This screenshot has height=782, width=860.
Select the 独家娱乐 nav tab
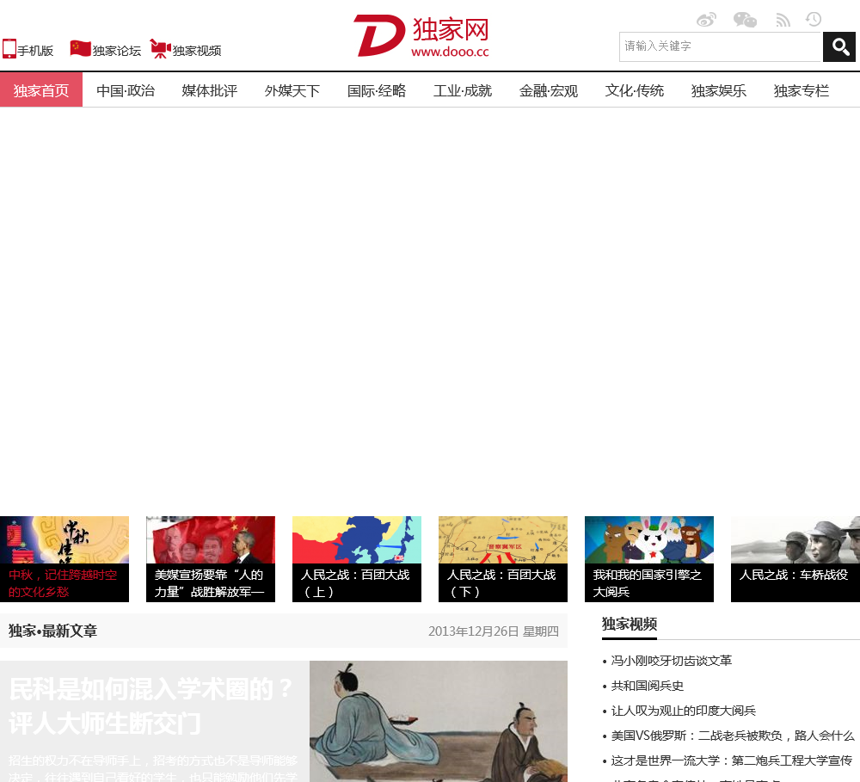(x=718, y=90)
